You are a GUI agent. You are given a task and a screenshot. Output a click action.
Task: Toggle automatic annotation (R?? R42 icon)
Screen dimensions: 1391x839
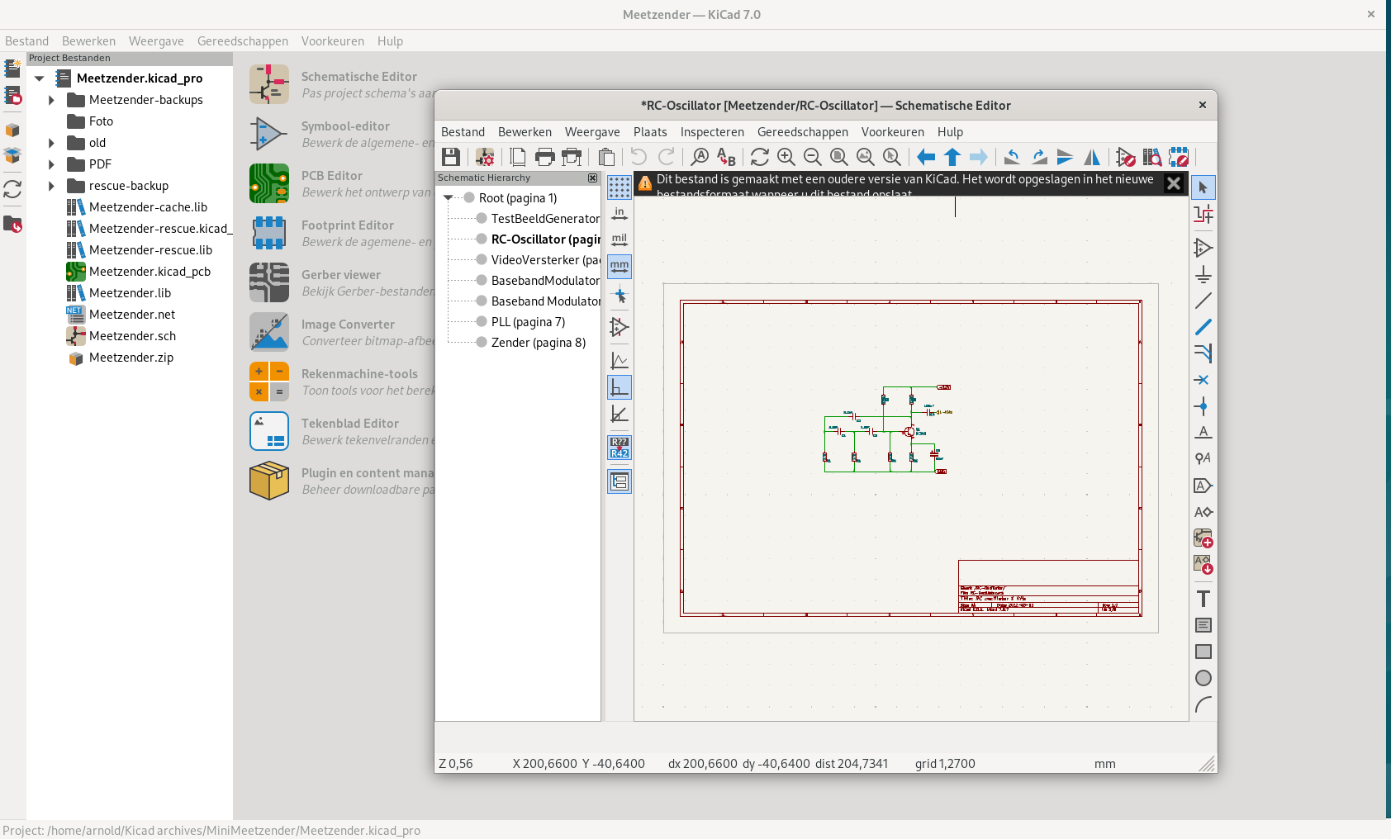pyautogui.click(x=620, y=448)
